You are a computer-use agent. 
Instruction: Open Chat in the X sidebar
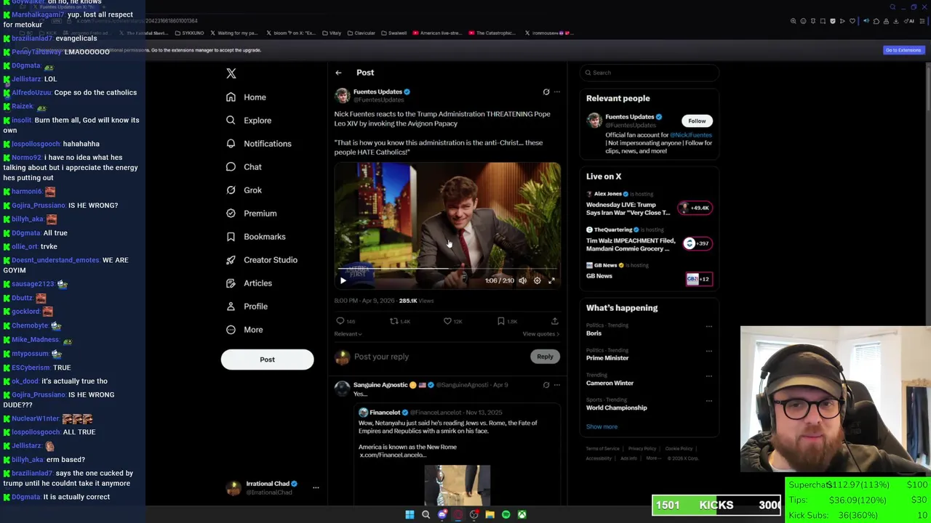(244, 167)
